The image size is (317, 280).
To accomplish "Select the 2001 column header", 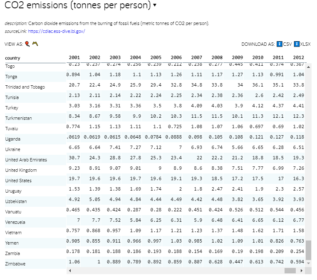I will click(74, 57).
